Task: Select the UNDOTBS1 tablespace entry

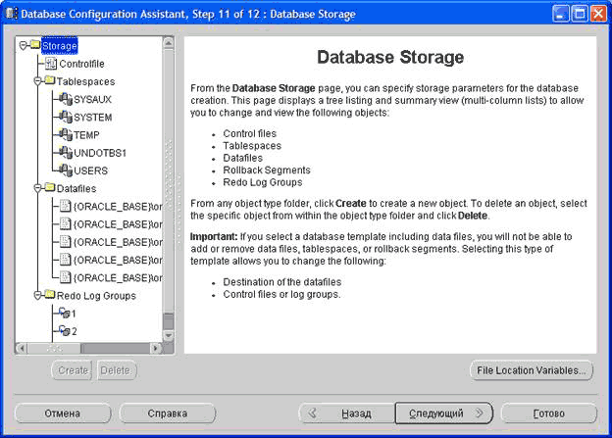Action: (100, 153)
